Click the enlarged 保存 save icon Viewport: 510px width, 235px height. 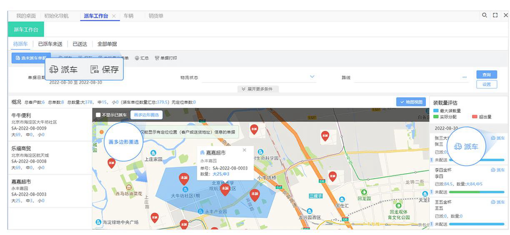pyautogui.click(x=95, y=69)
